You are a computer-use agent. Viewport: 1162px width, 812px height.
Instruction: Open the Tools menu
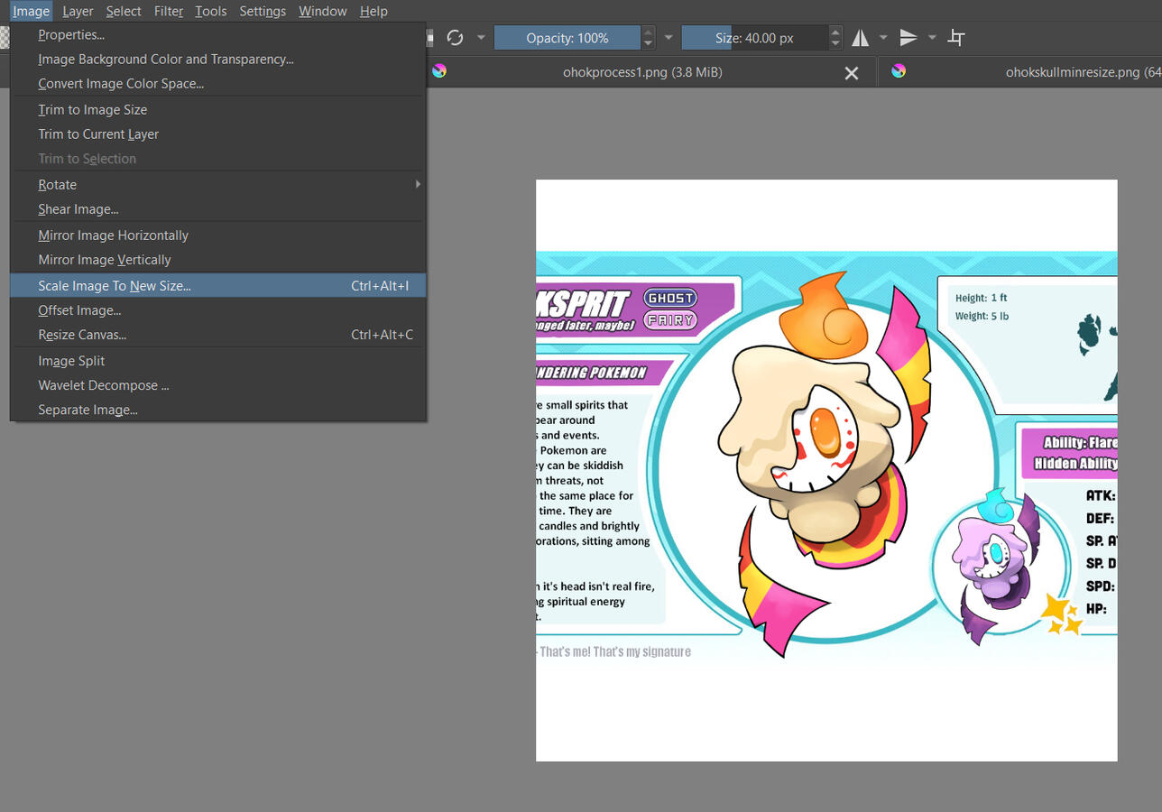211,11
